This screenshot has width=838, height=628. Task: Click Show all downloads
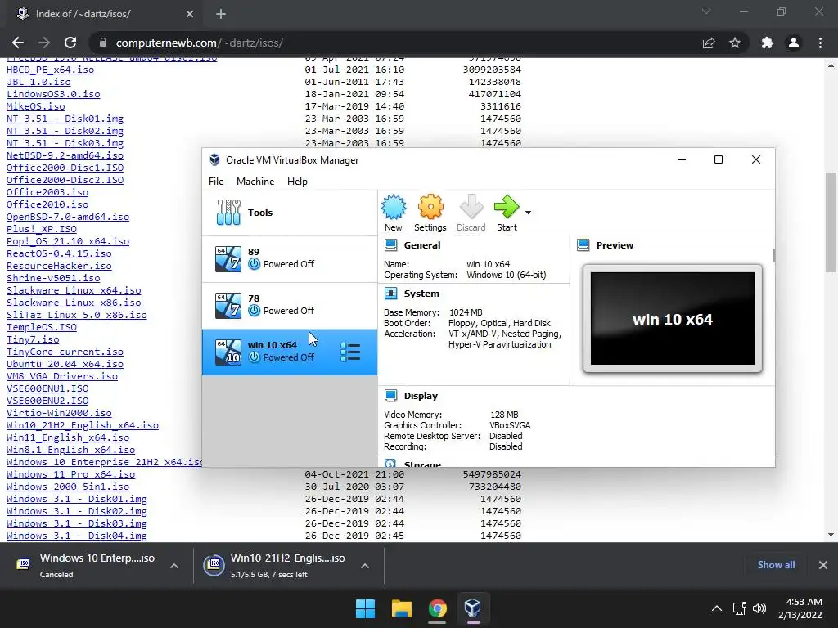[776, 565]
